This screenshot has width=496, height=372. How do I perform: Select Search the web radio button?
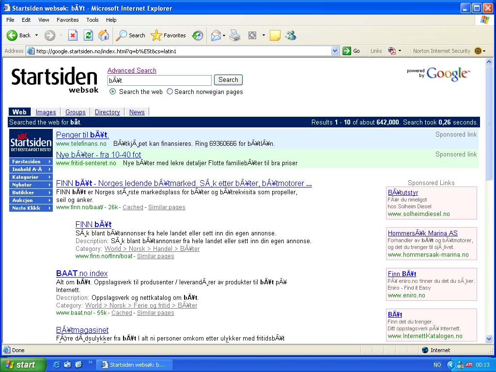(x=112, y=92)
